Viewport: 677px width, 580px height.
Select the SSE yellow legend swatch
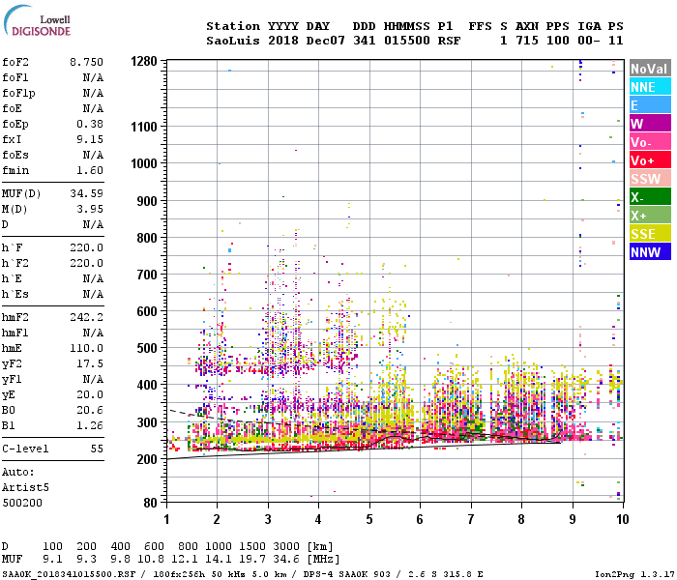point(650,234)
